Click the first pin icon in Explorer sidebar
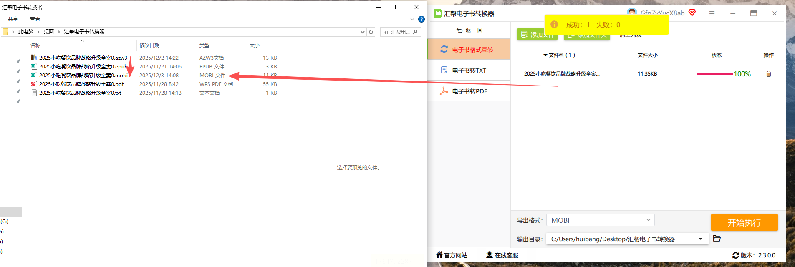Screen dimensions: 795x267 [18, 61]
